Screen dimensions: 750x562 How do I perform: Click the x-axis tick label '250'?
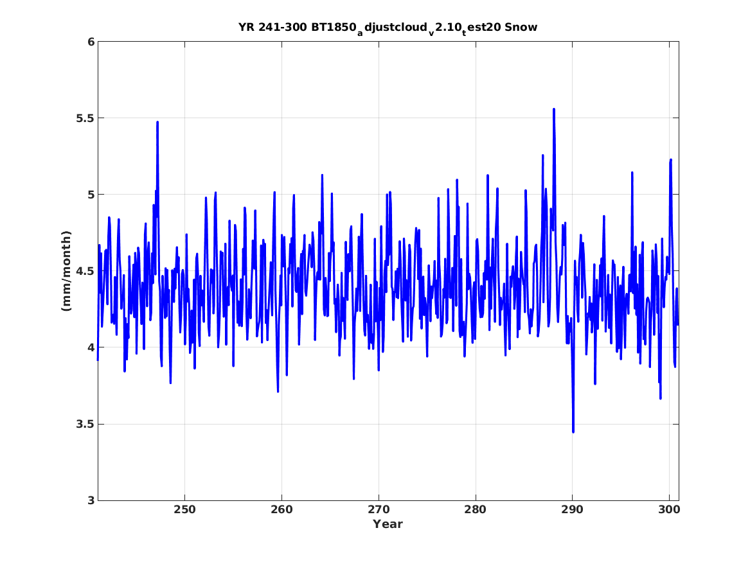[184, 509]
